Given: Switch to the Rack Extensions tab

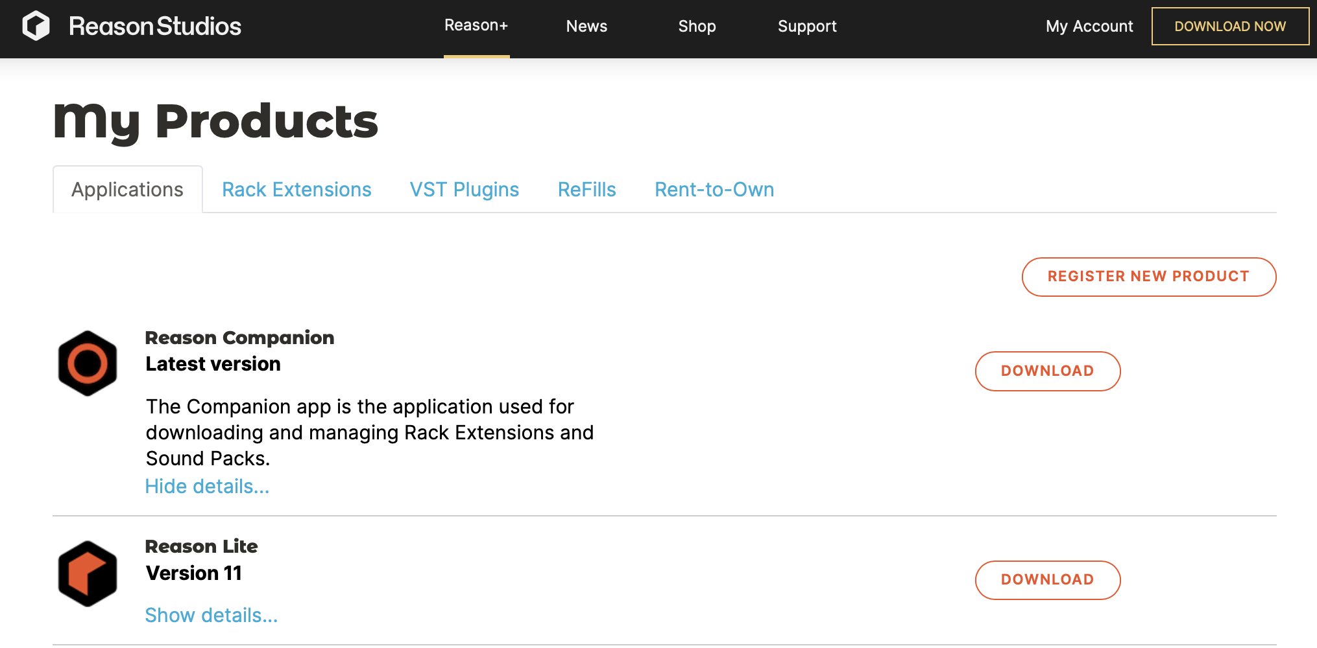Looking at the screenshot, I should (x=296, y=189).
